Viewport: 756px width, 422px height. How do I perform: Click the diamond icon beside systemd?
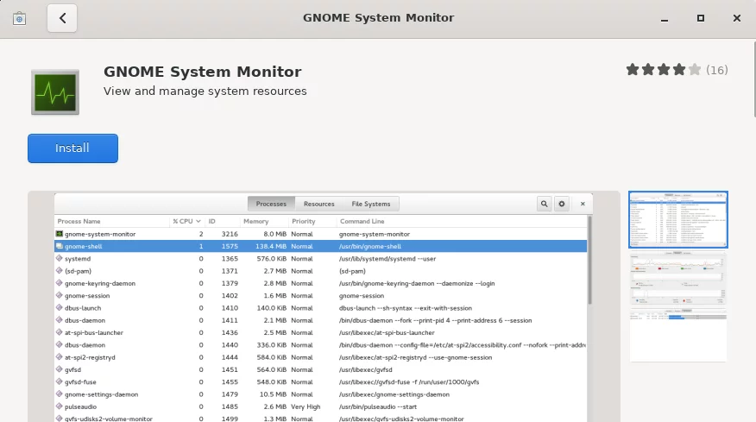coord(60,258)
